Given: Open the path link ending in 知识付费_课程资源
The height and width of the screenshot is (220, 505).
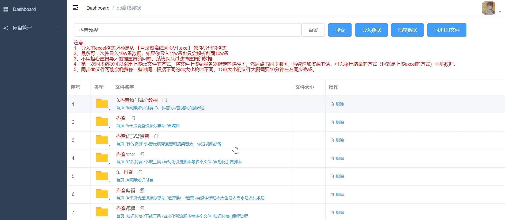Looking at the screenshot, I should pos(182,216).
